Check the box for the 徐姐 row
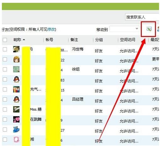This screenshot has height=146, width=160. (x=5, y=69)
